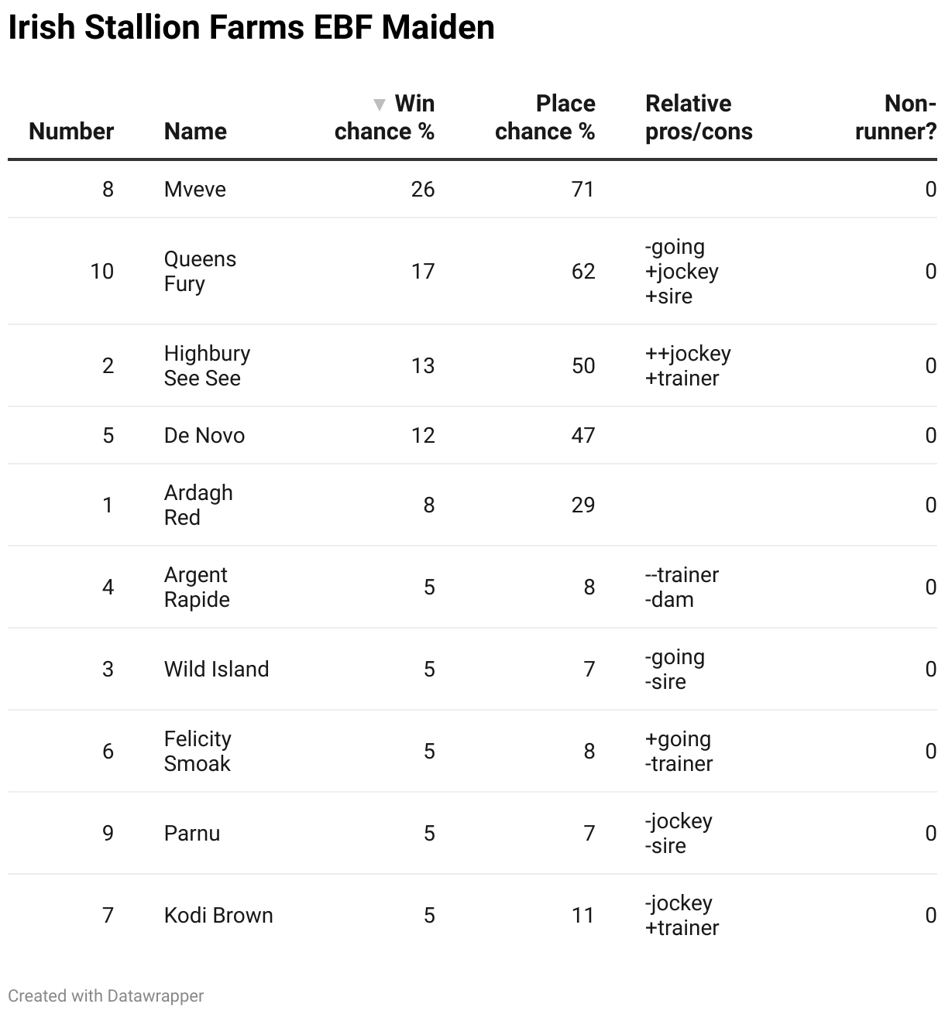The width and height of the screenshot is (945, 1014).
Task: Sort by Place chance % header
Action: pyautogui.click(x=545, y=118)
